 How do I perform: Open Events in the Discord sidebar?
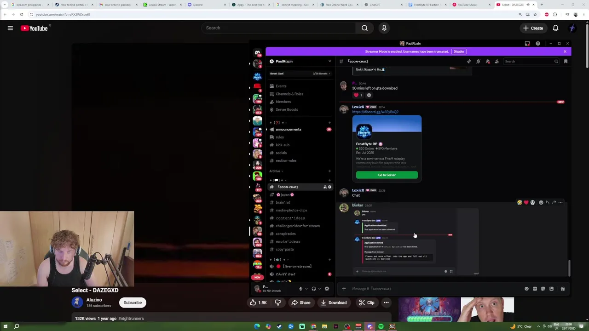pyautogui.click(x=300, y=86)
